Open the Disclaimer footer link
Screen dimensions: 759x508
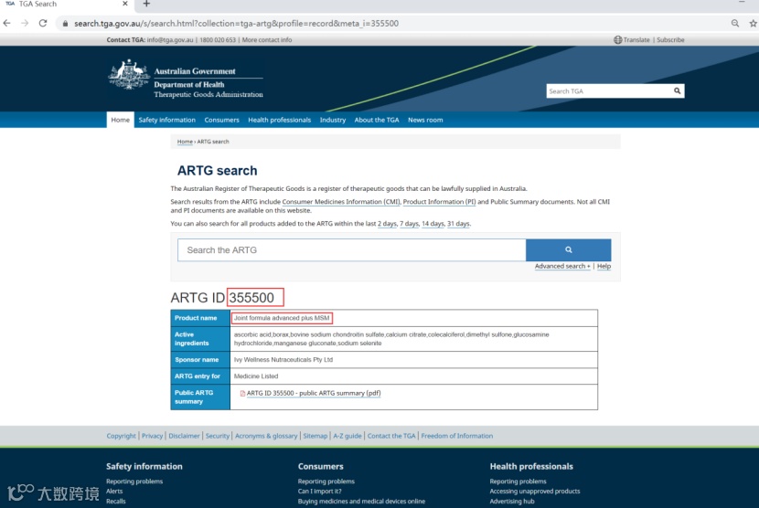pos(184,436)
